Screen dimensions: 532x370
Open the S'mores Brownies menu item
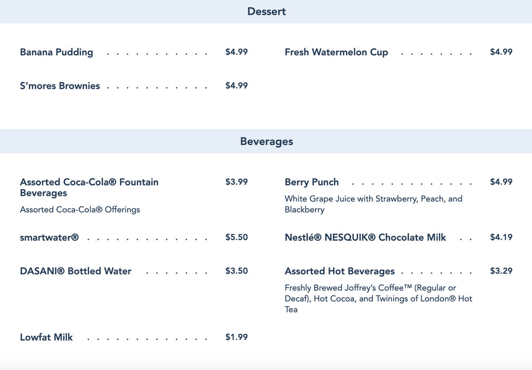pyautogui.click(x=60, y=86)
